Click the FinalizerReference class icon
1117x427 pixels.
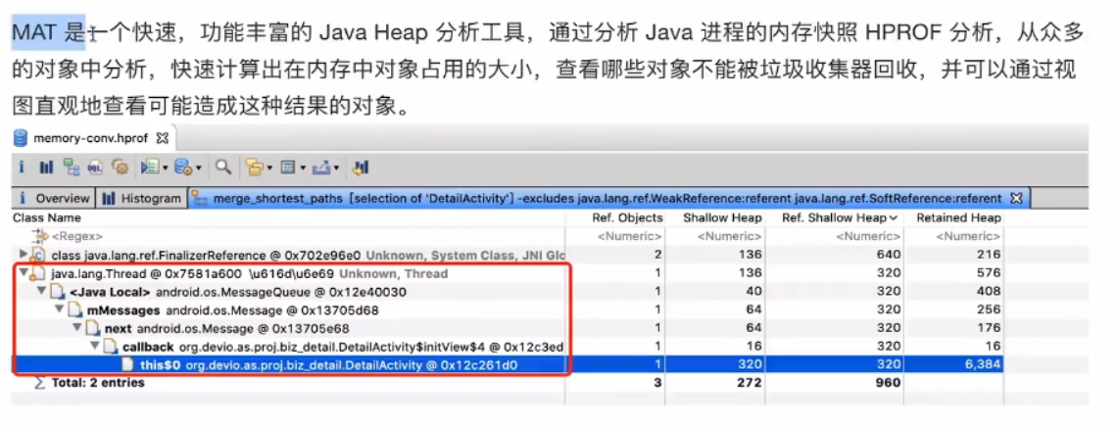(38, 255)
